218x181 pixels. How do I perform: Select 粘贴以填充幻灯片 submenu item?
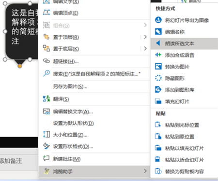[184, 148]
